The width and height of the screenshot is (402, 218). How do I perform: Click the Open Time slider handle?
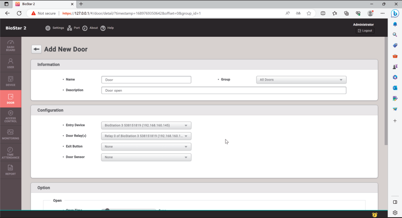107,210
